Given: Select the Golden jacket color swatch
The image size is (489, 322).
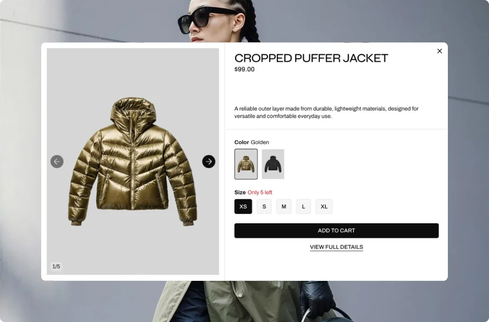Looking at the screenshot, I should pyautogui.click(x=246, y=164).
